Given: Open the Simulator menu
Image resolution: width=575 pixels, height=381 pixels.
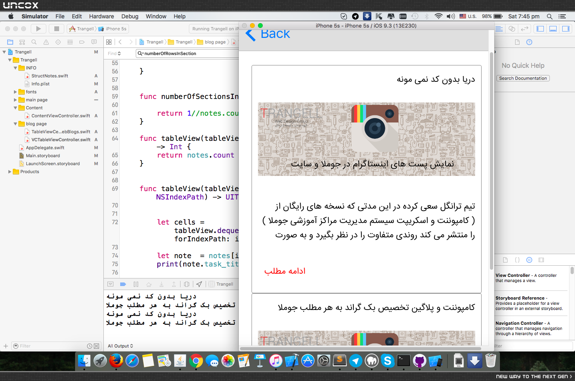Looking at the screenshot, I should 35,16.
